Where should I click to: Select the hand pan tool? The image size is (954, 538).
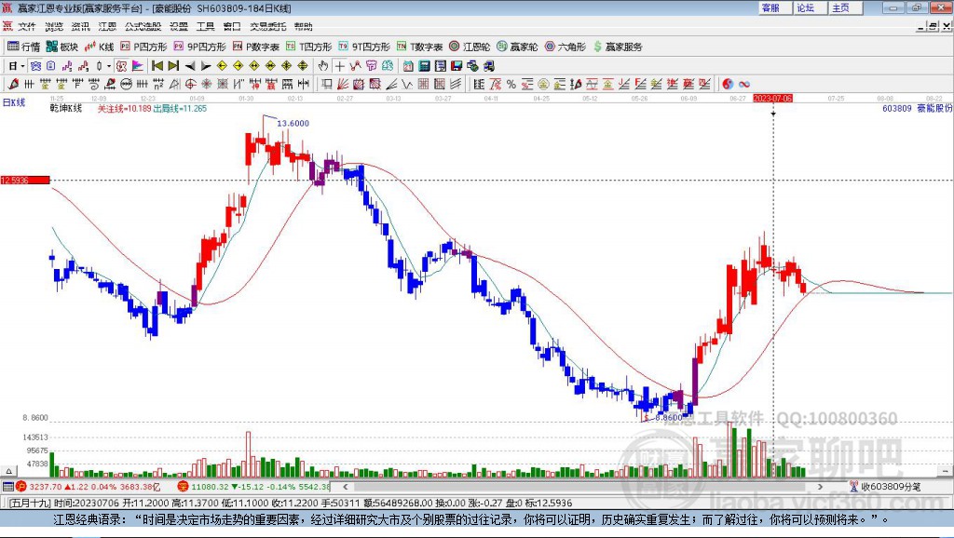(323, 66)
